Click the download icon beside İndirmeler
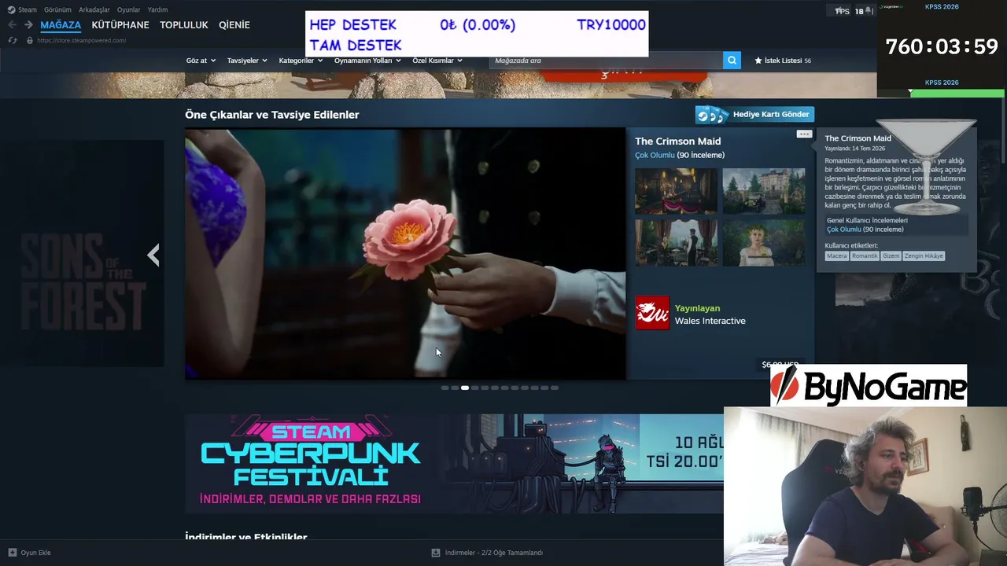 point(436,553)
